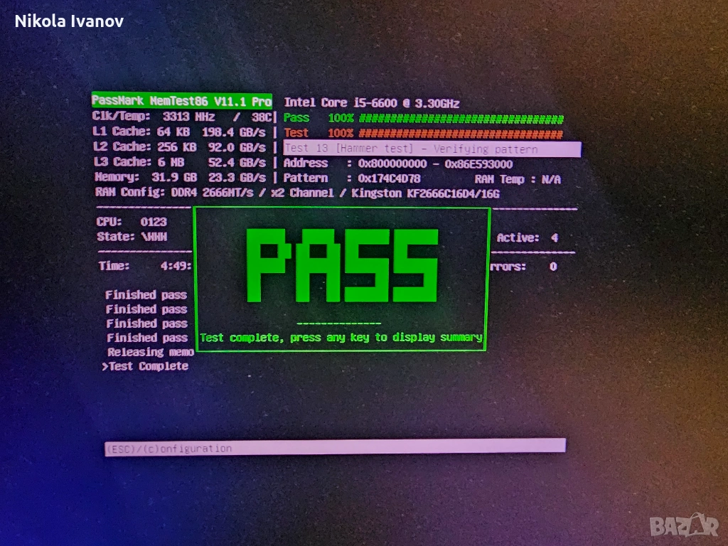Click the Address range value
728x546 pixels.
click(435, 164)
